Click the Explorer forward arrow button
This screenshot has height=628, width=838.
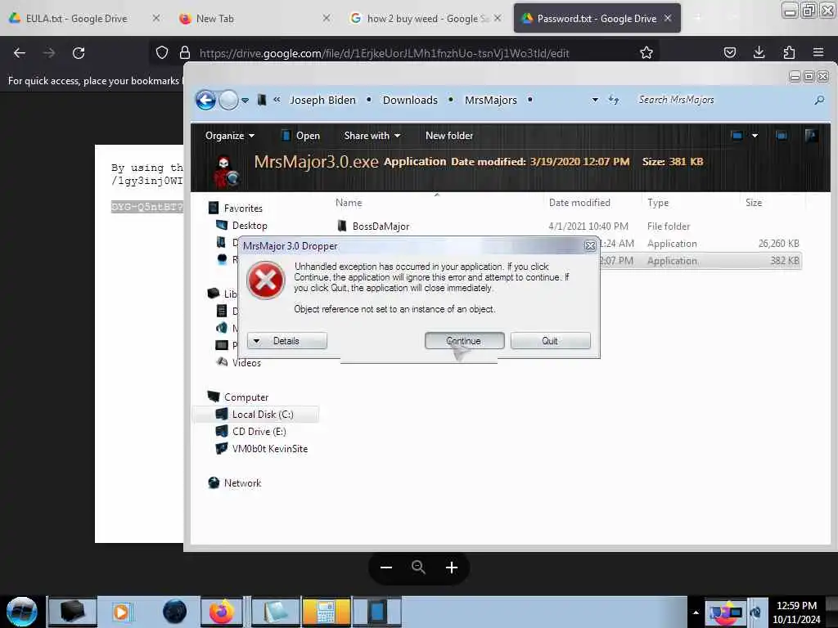coord(229,100)
